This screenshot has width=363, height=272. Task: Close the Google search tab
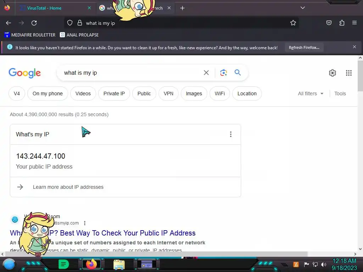tap(169, 8)
